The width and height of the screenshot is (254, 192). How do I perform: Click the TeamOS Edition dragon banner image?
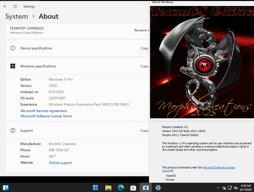pos(202,62)
